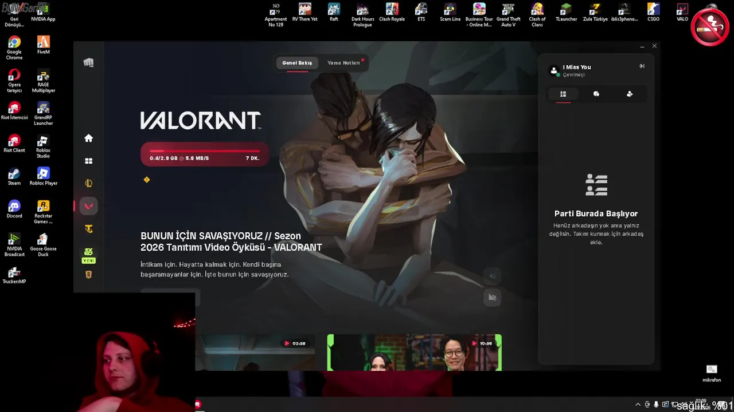Open TruckersMP desktop shortcut
Viewport: 734px width, 412px height.
click(x=14, y=275)
